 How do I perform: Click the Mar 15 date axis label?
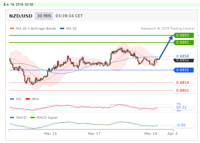(x=50, y=134)
